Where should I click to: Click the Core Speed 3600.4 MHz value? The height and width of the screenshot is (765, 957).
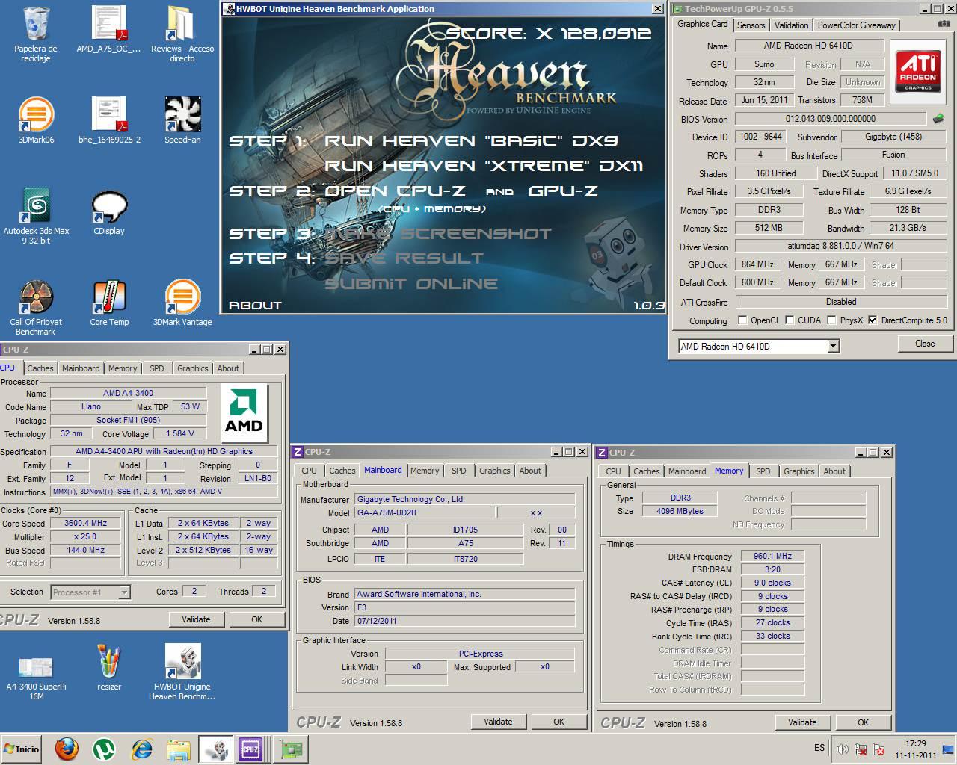86,523
